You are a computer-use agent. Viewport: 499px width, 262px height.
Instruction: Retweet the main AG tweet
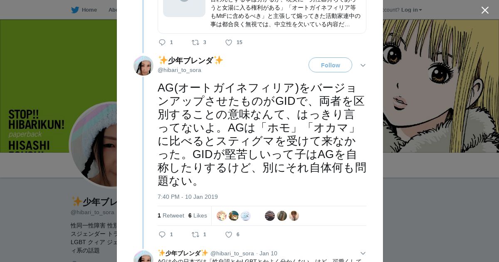tap(195, 235)
